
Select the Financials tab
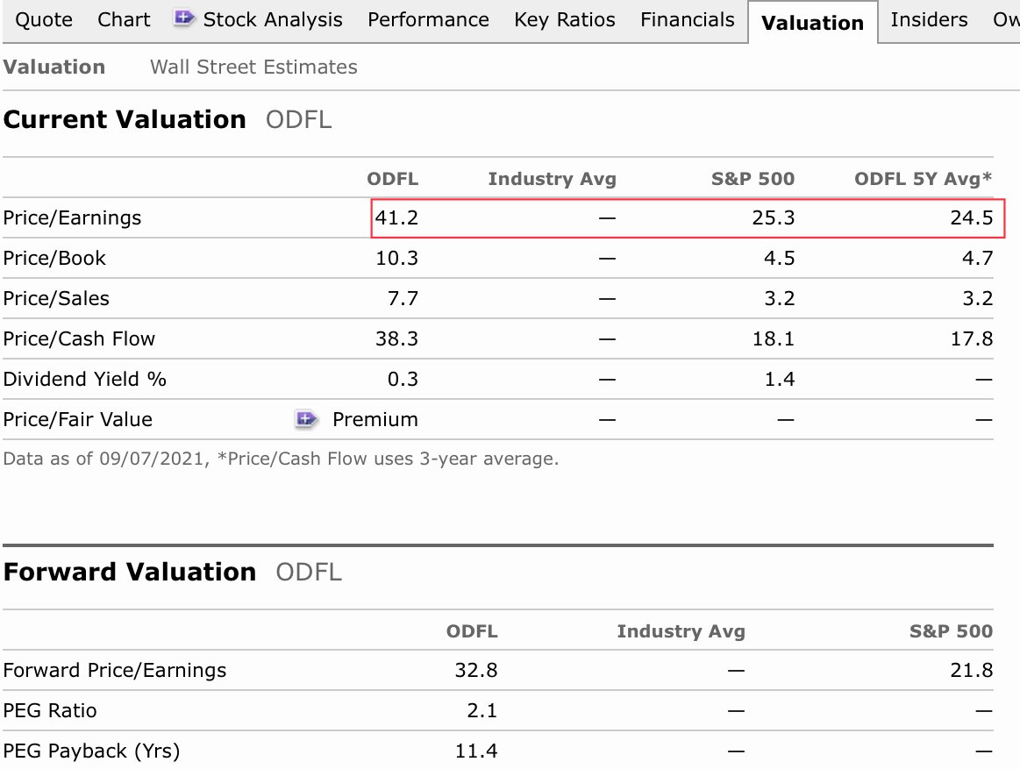point(688,20)
